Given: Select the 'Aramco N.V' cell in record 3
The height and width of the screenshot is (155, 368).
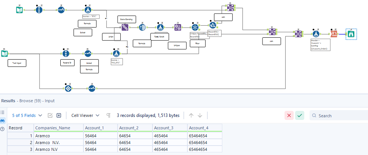Looking at the screenshot, I should 59,149.
